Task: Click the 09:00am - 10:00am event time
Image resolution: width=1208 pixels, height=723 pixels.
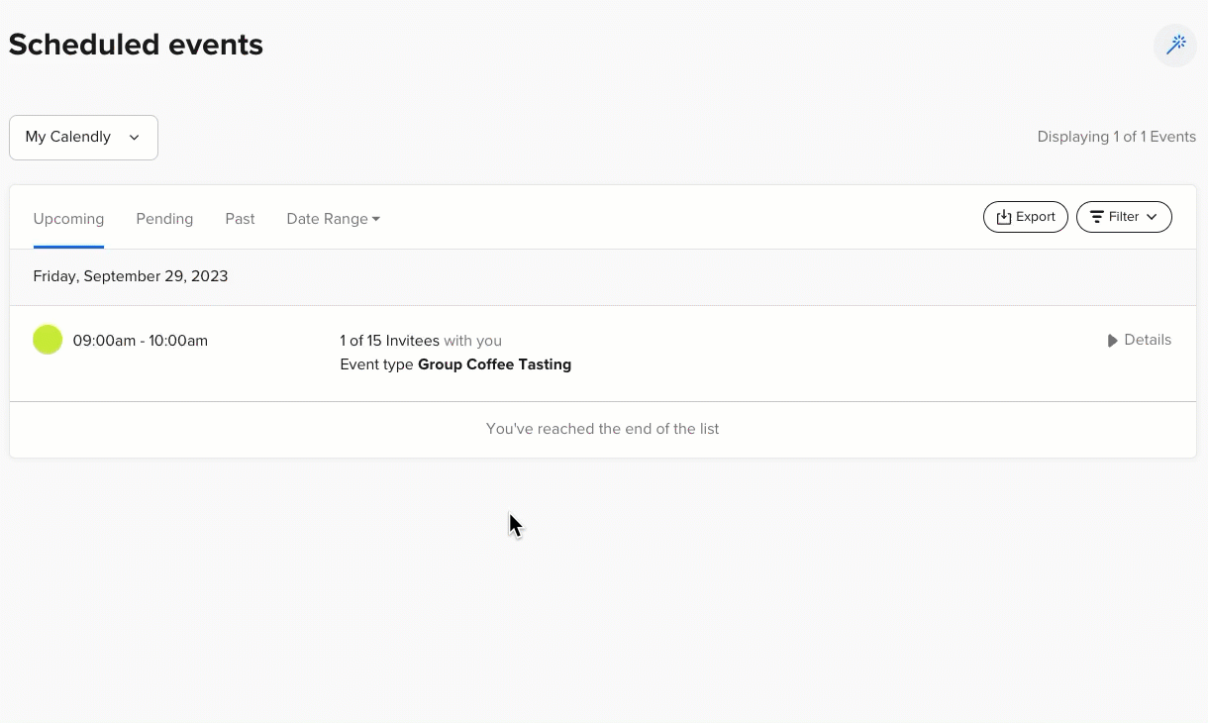Action: [x=141, y=341]
